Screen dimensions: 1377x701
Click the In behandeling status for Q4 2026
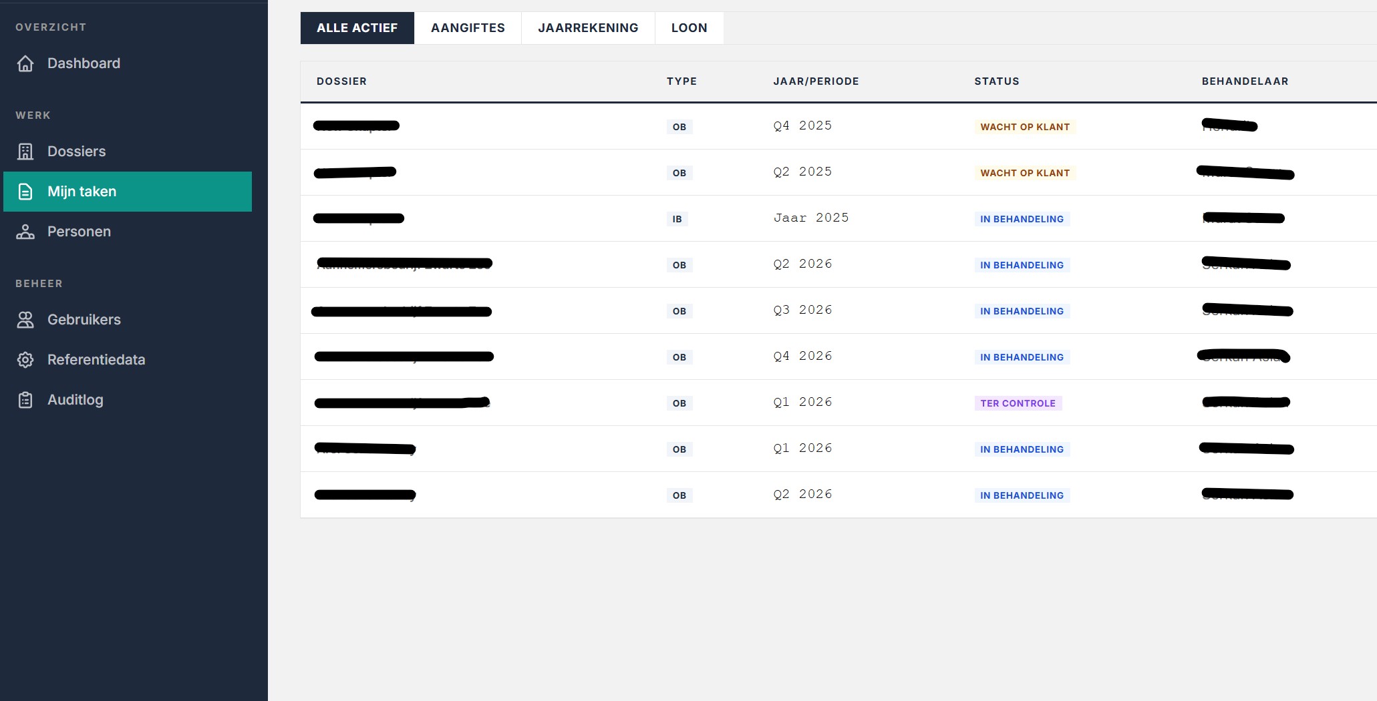[x=1022, y=357]
